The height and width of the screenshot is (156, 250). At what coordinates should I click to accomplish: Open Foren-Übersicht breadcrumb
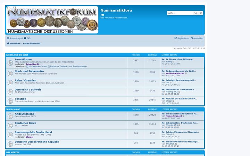click(32, 43)
